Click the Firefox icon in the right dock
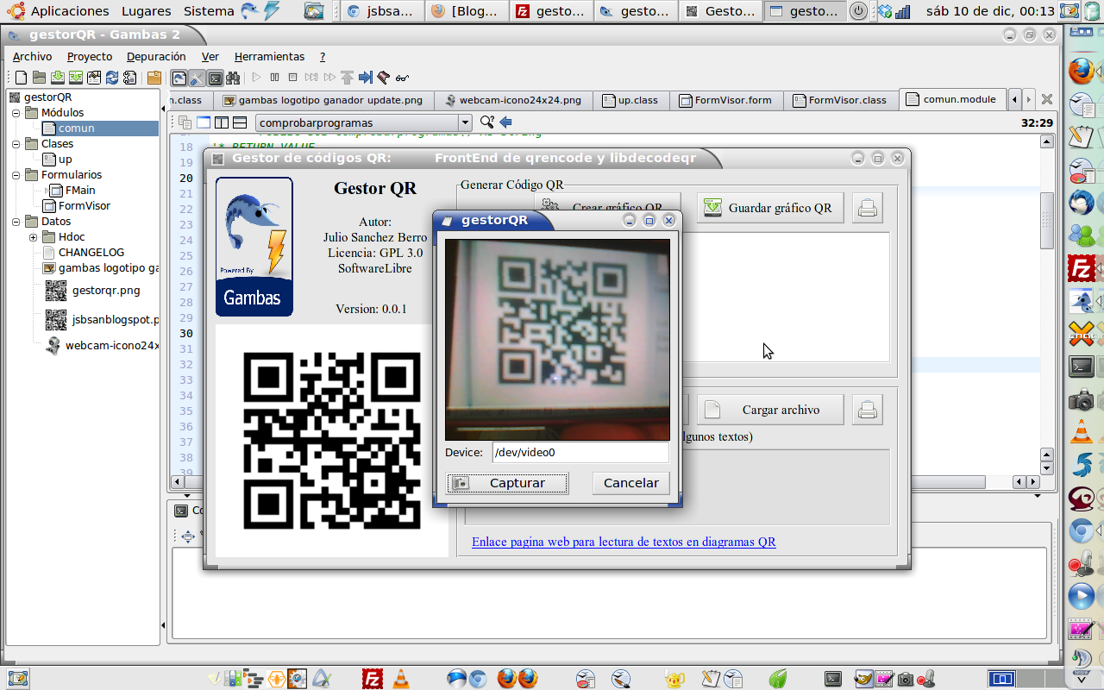Viewport: 1104px width, 690px height. pos(1081,71)
